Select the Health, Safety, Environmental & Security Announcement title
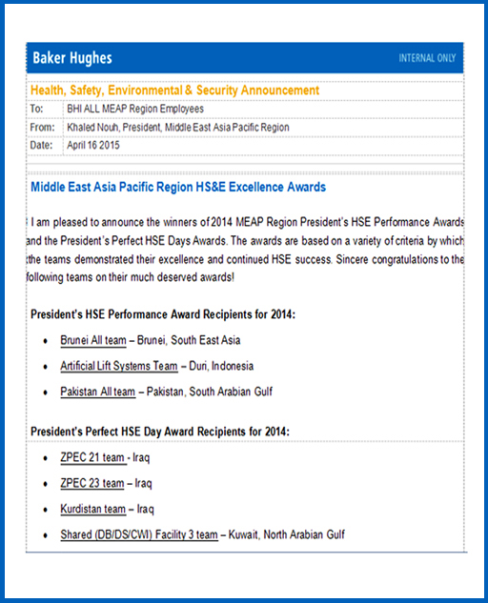This screenshot has height=603, width=488. (x=174, y=90)
